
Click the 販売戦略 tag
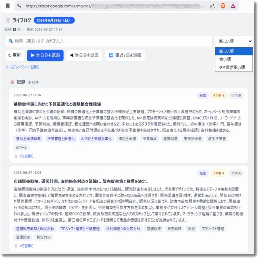click(x=175, y=229)
